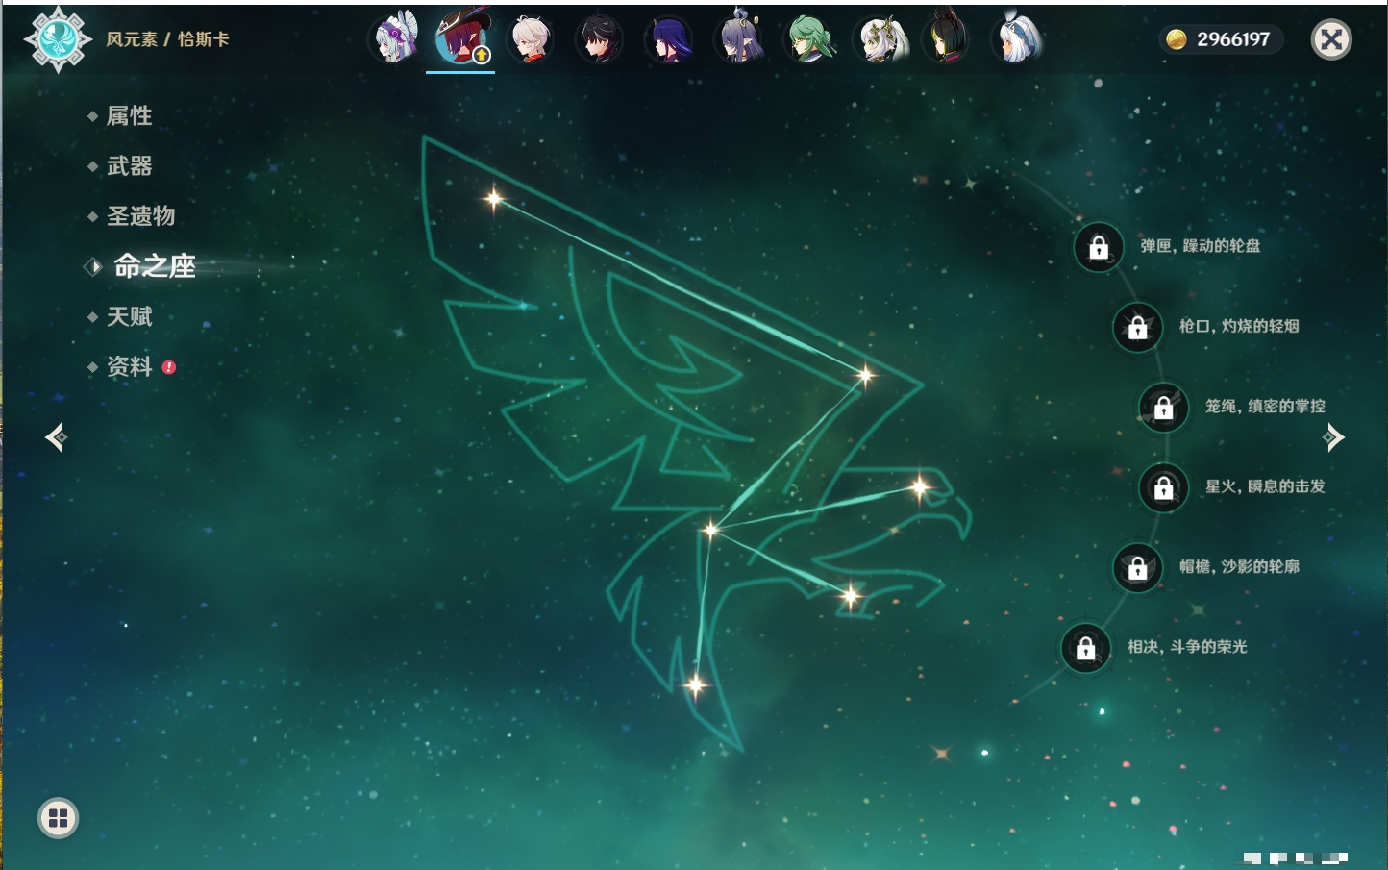This screenshot has width=1388, height=870.
Task: View constellation label 帽檐, 沙影的轮廓
Action: (x=1239, y=566)
